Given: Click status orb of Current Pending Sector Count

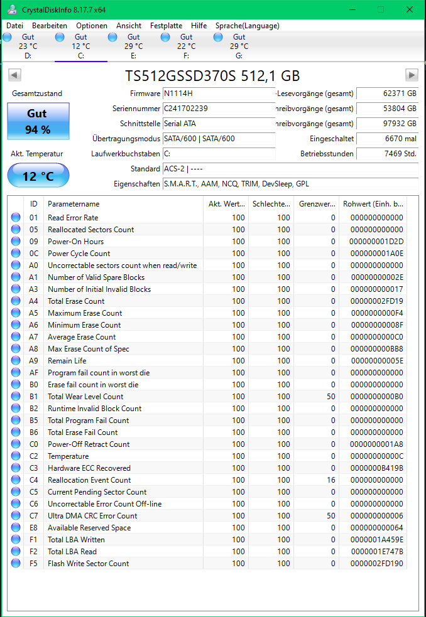Looking at the screenshot, I should point(16,492).
